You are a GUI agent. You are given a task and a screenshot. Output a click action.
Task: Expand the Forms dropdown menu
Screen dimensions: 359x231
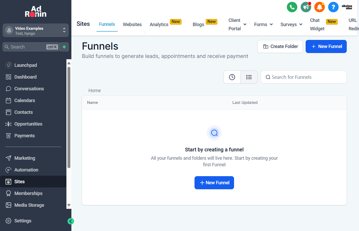pyautogui.click(x=263, y=25)
